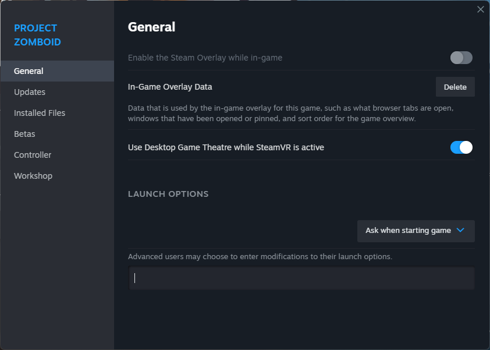Delete the In-Game Overlay Data
Image resolution: width=490 pixels, height=350 pixels.
pyautogui.click(x=455, y=87)
